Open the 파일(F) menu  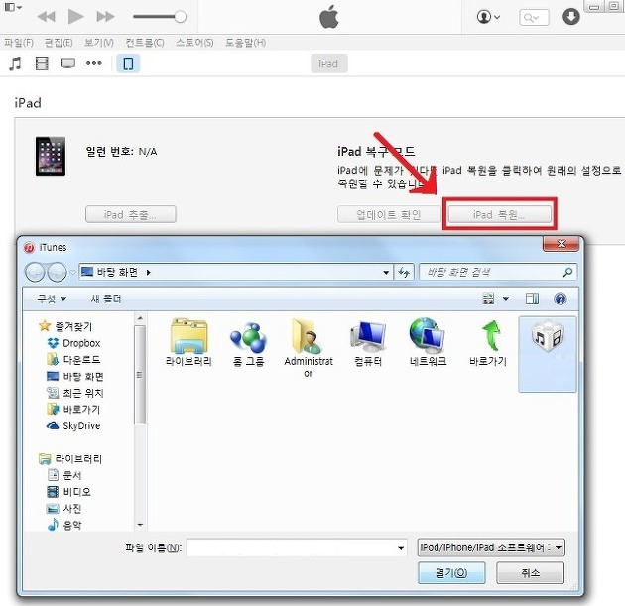pos(19,43)
